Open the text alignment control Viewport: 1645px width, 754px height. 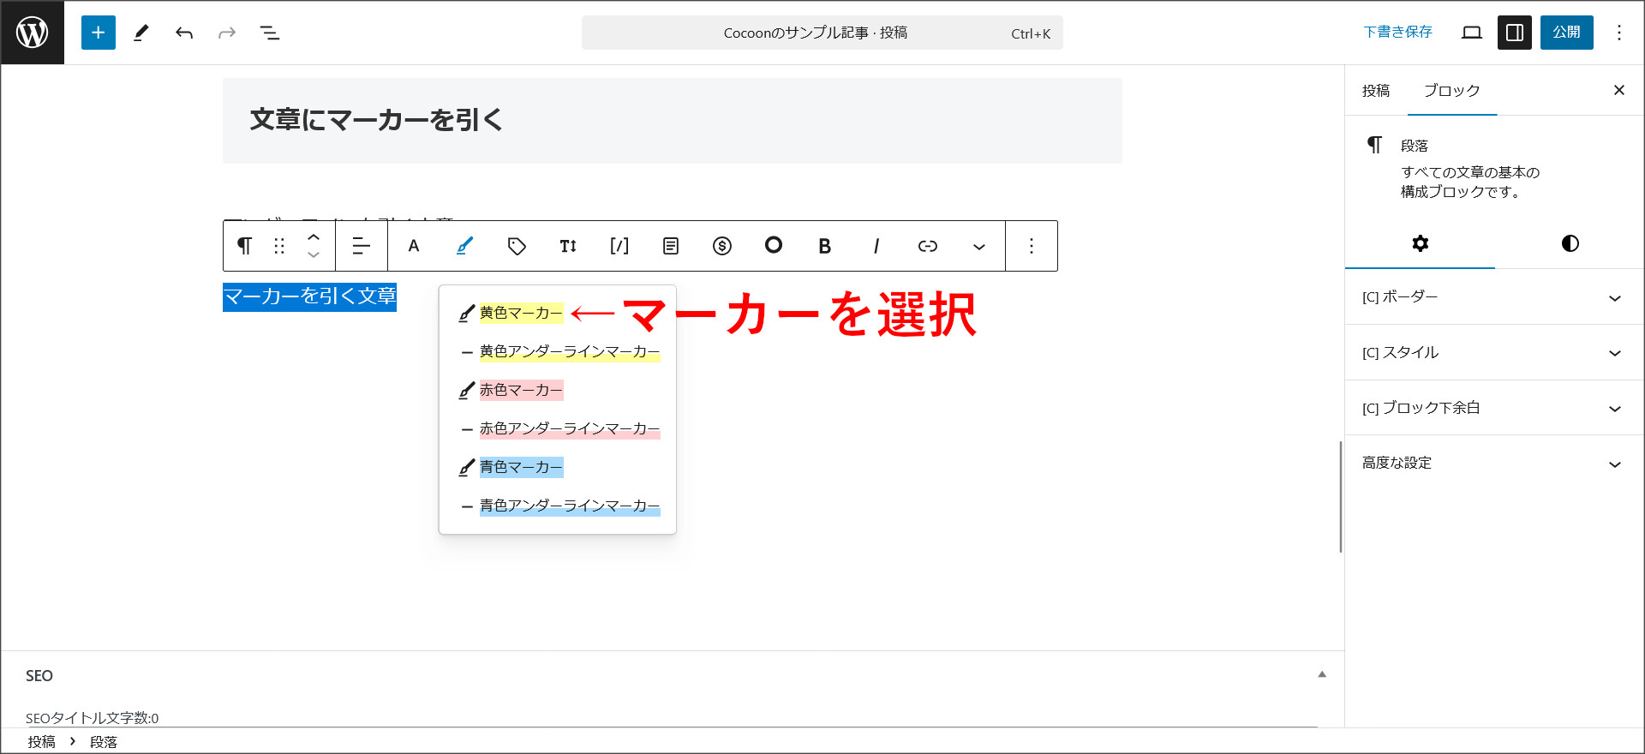click(x=362, y=246)
